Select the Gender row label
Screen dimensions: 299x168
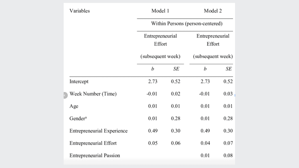[x=78, y=119]
